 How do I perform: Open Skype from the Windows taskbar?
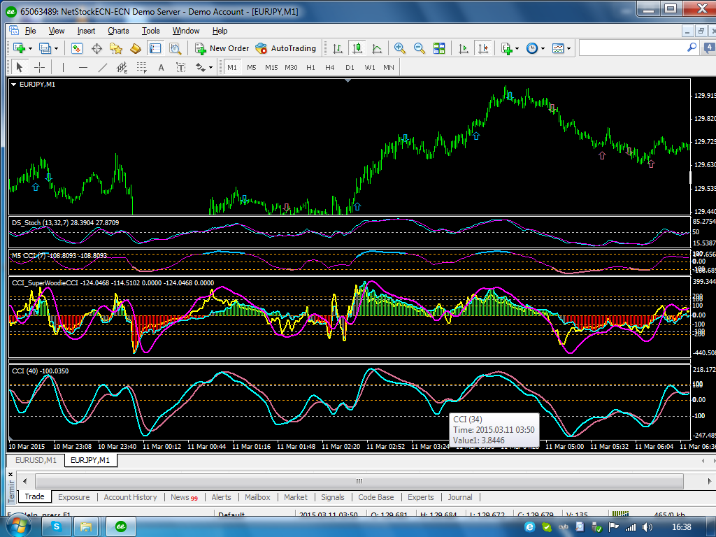[x=56, y=526]
